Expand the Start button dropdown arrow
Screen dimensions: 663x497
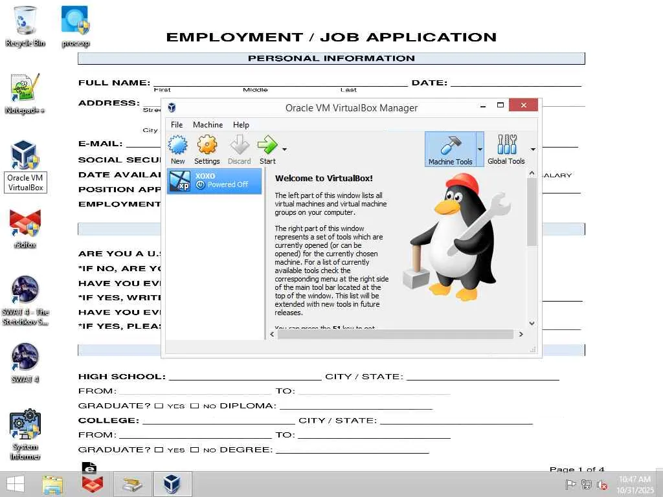pos(285,149)
